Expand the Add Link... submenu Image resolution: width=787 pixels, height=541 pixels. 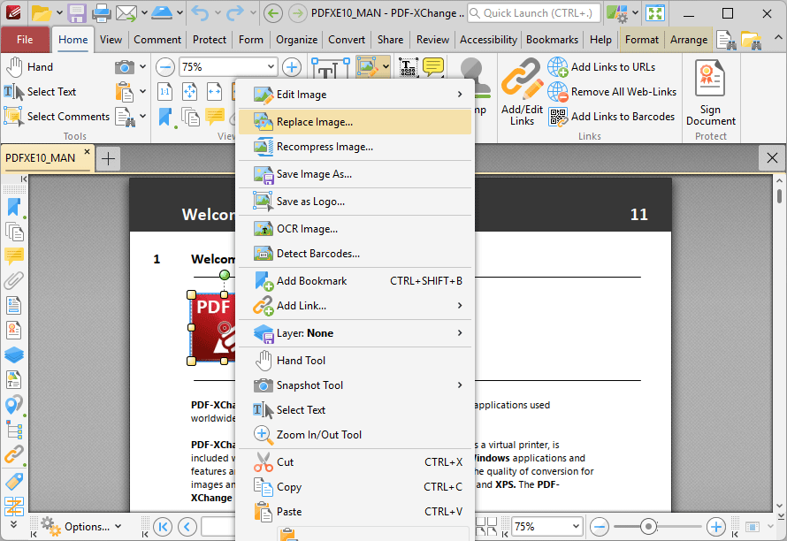point(355,306)
